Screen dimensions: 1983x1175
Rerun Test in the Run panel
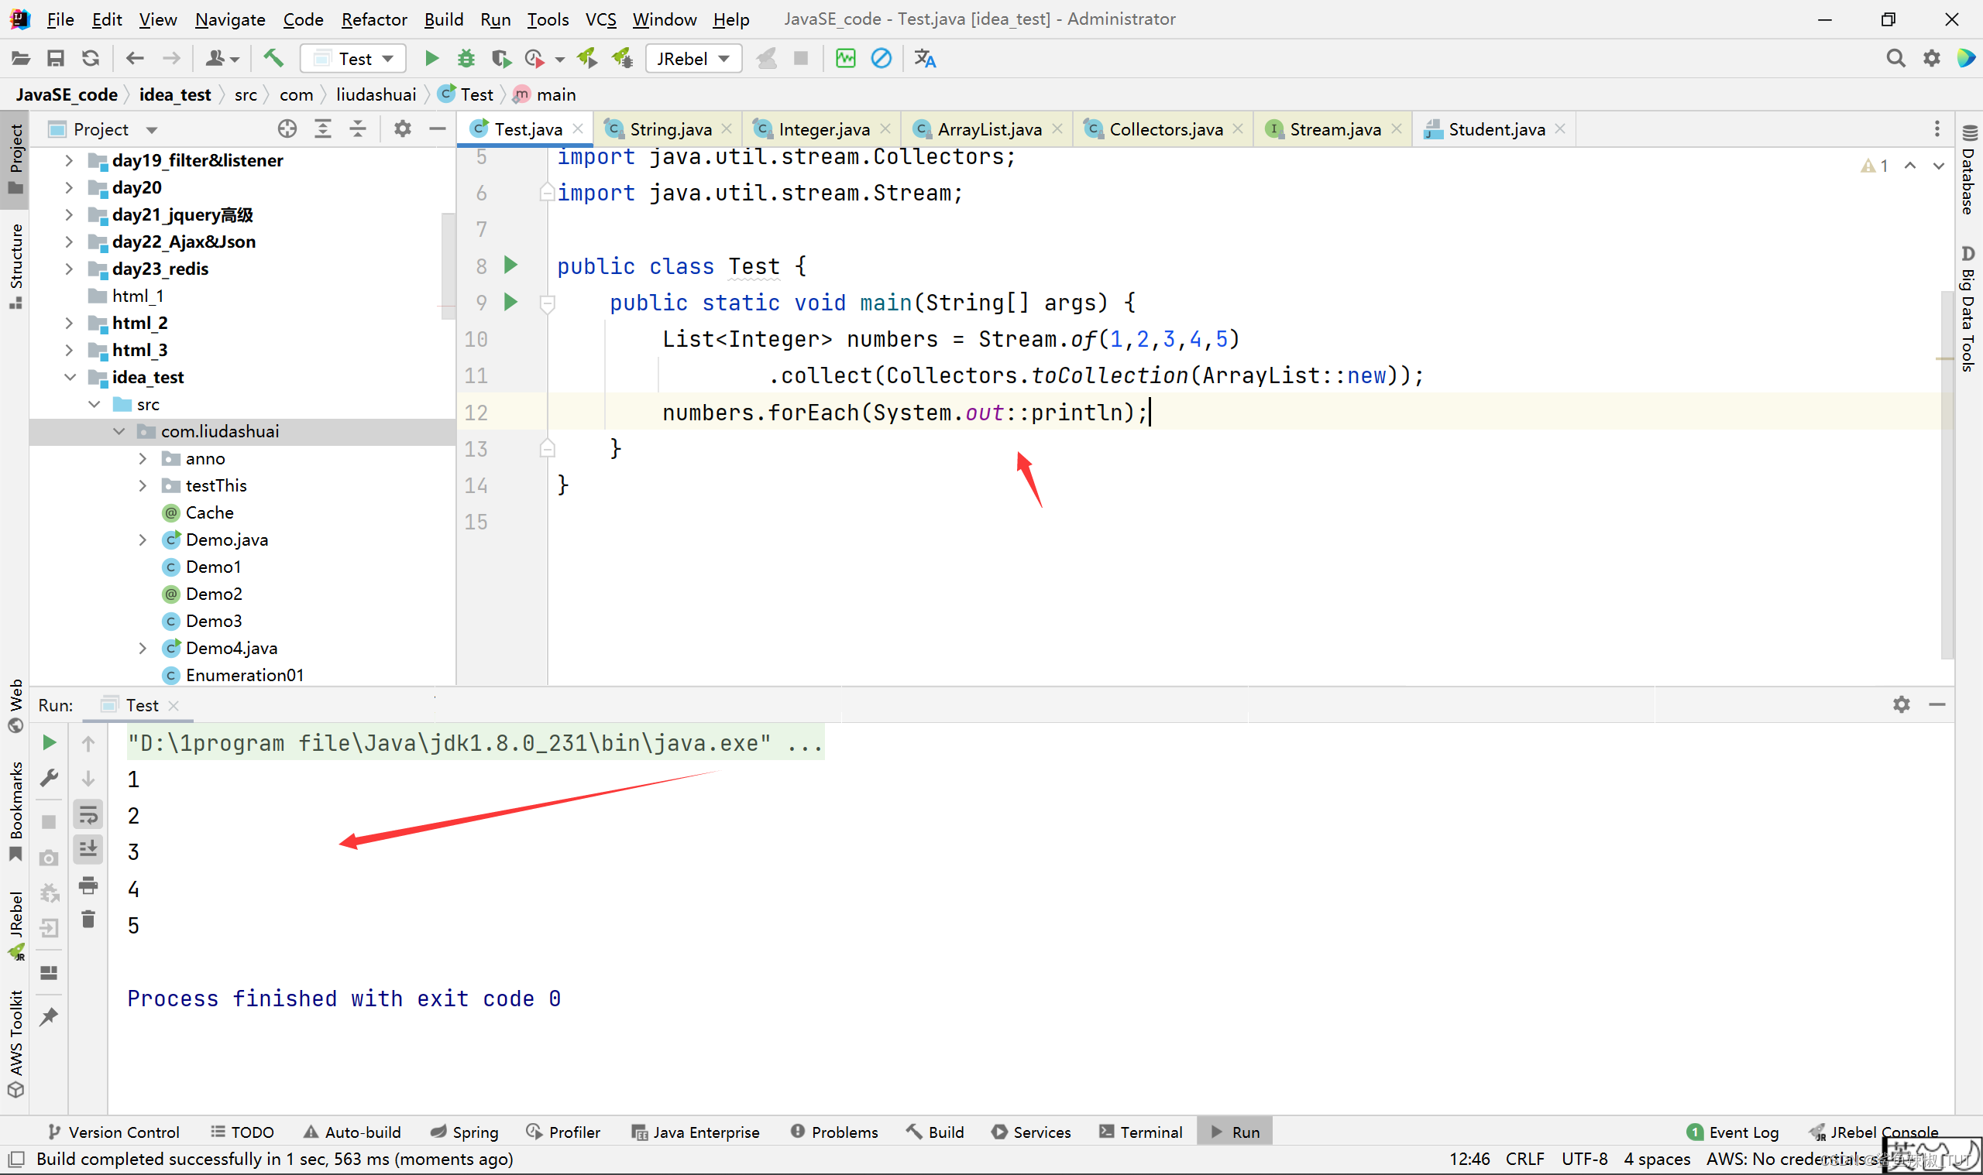coord(49,742)
